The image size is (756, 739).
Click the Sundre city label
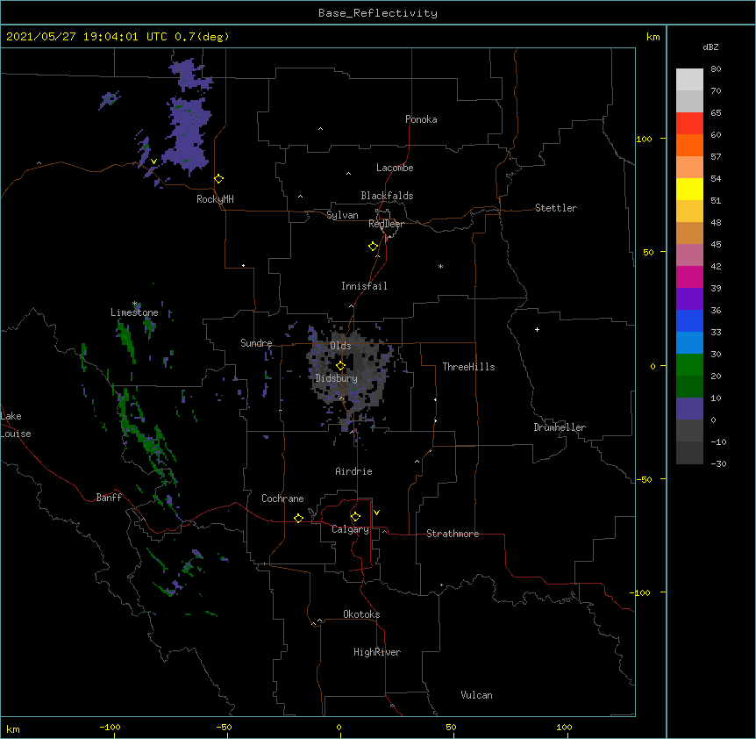coord(256,343)
